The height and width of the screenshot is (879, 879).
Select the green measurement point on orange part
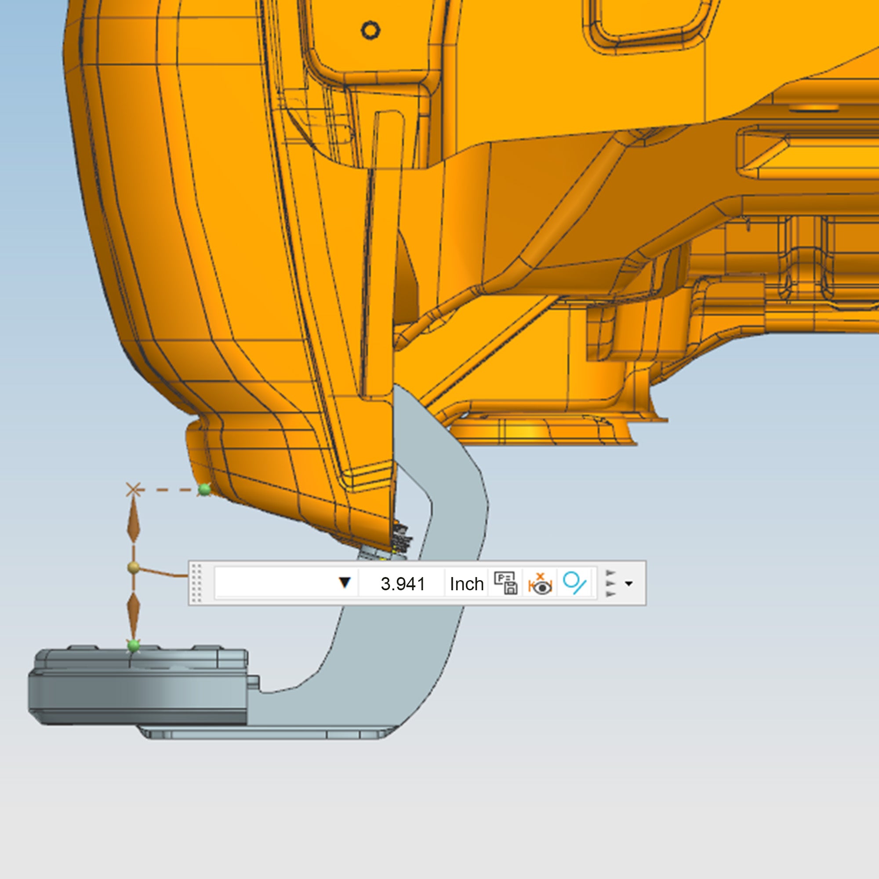tap(205, 490)
